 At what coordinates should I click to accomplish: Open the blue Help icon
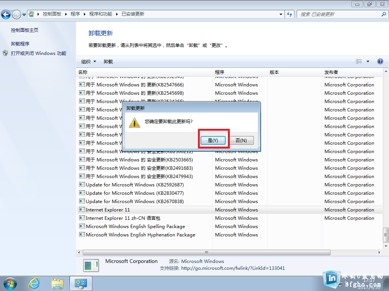point(380,61)
